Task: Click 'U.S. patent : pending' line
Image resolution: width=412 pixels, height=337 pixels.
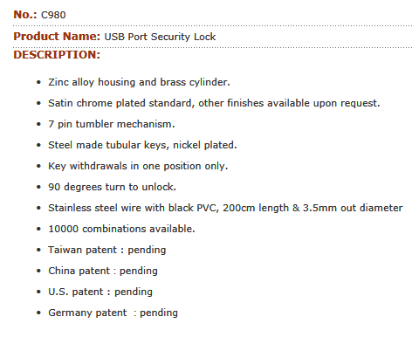Action: [100, 292]
